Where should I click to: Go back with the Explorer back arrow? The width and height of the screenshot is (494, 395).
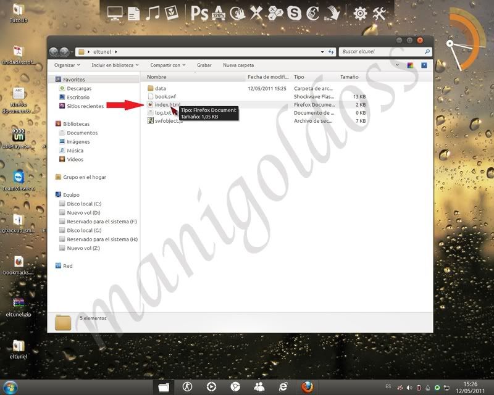54,51
